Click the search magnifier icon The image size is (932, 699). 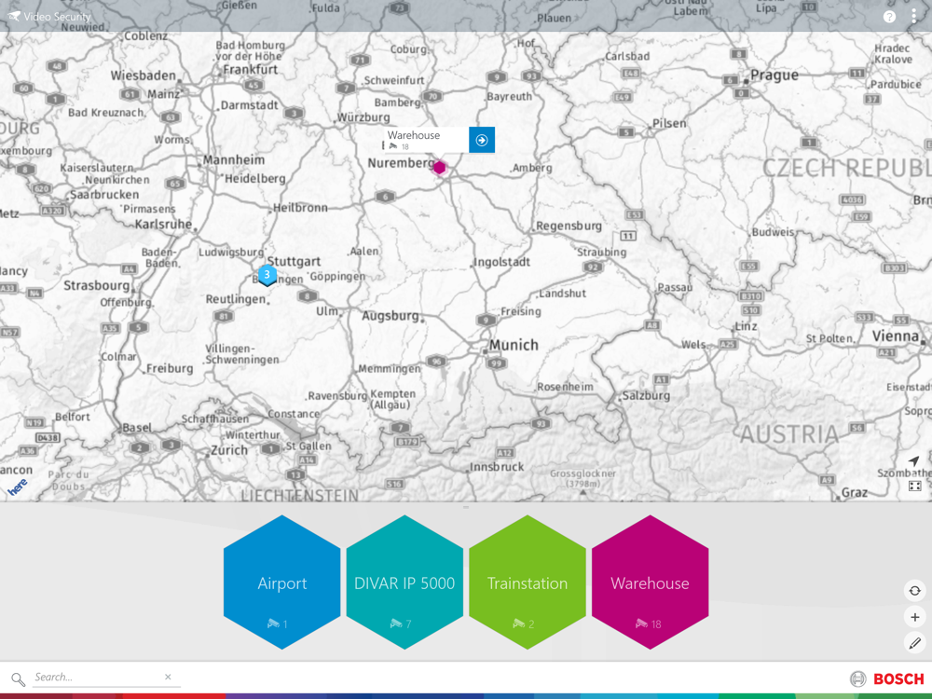pyautogui.click(x=18, y=678)
